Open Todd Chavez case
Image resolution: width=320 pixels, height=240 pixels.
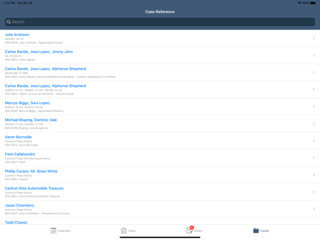16,223
